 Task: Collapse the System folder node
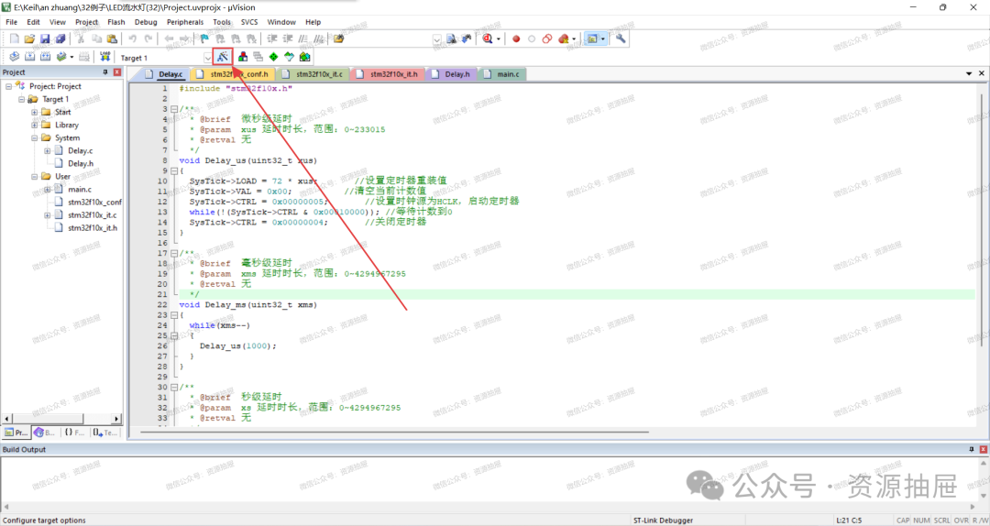(x=34, y=137)
